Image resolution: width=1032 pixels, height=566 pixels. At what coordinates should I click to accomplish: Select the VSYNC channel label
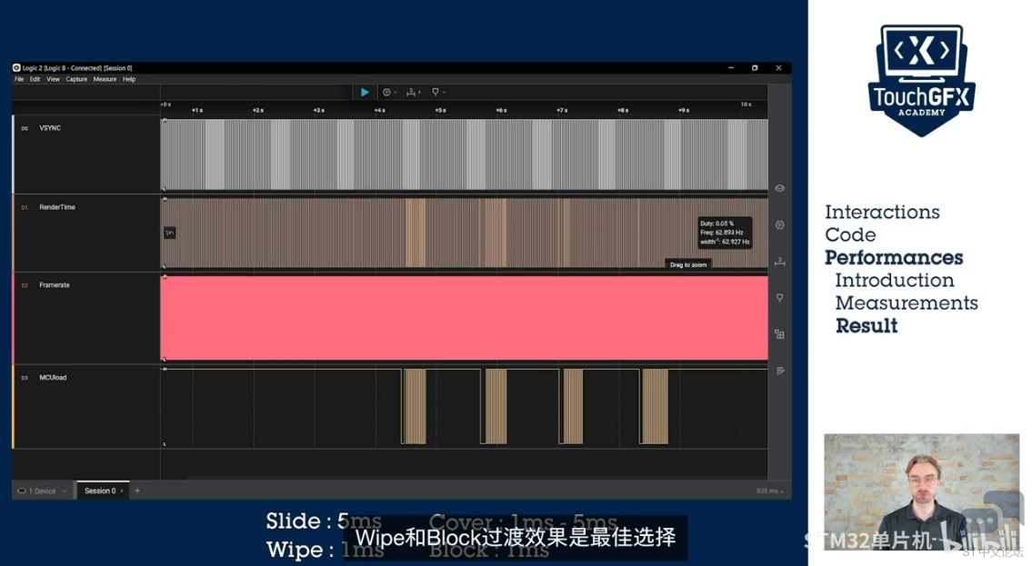click(50, 128)
